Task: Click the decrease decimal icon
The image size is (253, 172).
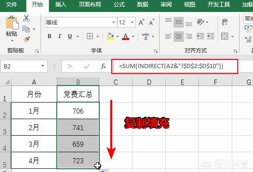Action: click(248, 39)
